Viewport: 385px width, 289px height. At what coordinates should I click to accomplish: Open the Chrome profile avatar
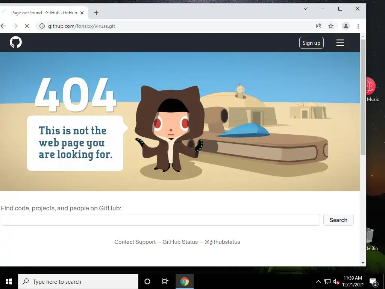point(346,26)
